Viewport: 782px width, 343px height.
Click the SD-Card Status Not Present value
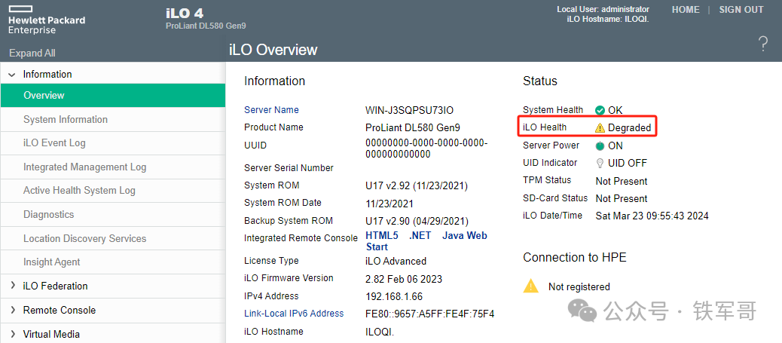click(622, 199)
